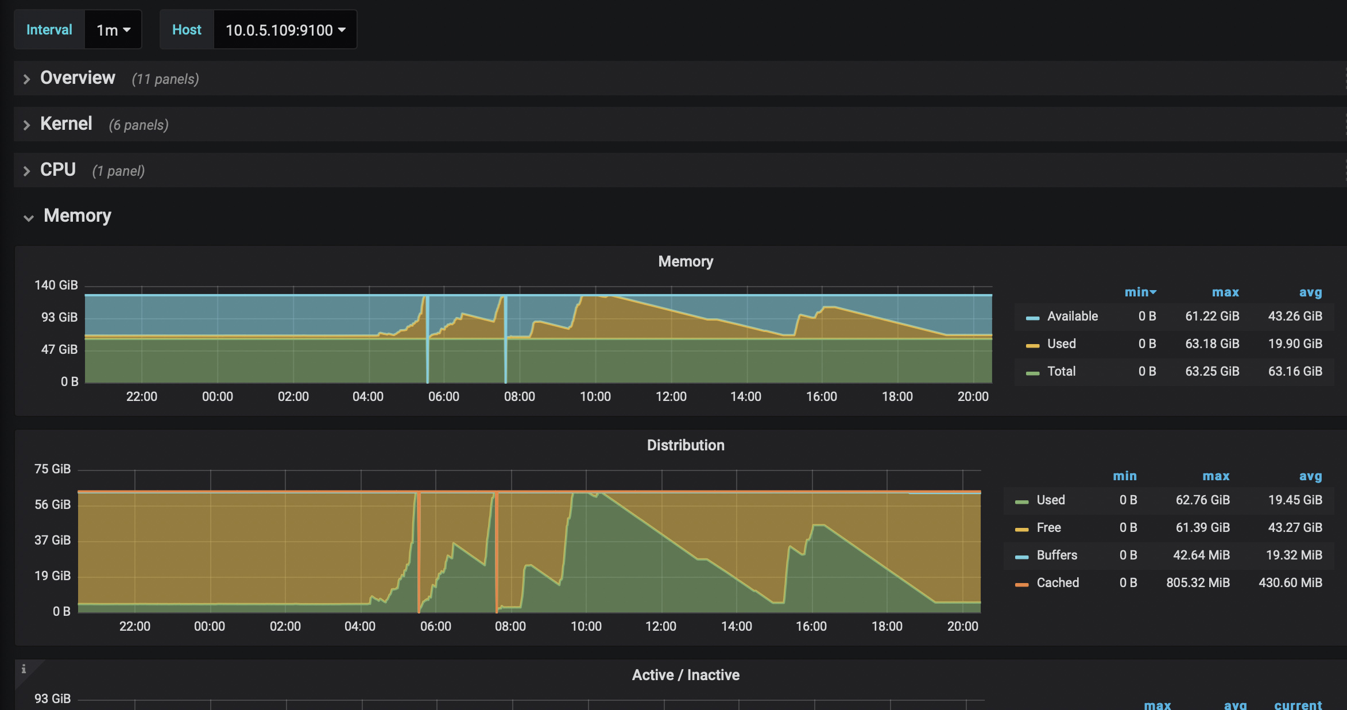Image resolution: width=1347 pixels, height=710 pixels.
Task: Sort Memory legend by min column
Action: click(x=1139, y=292)
